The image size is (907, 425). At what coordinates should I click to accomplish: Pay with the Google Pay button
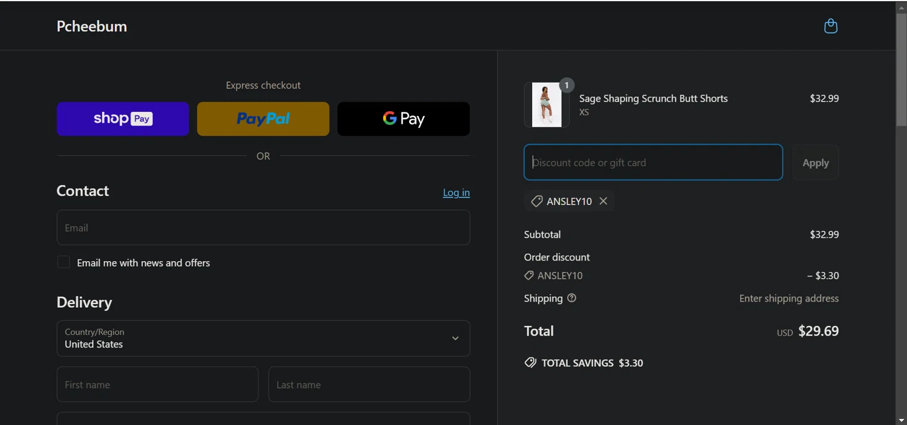tap(403, 119)
